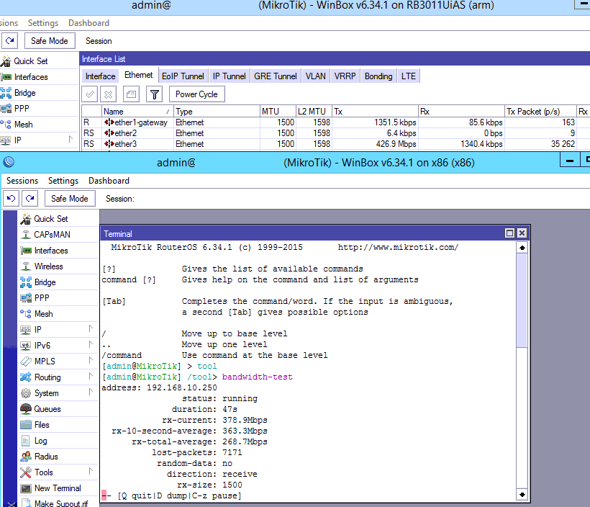
Task: Click the filter funnel icon in Interface List
Action: pos(154,94)
